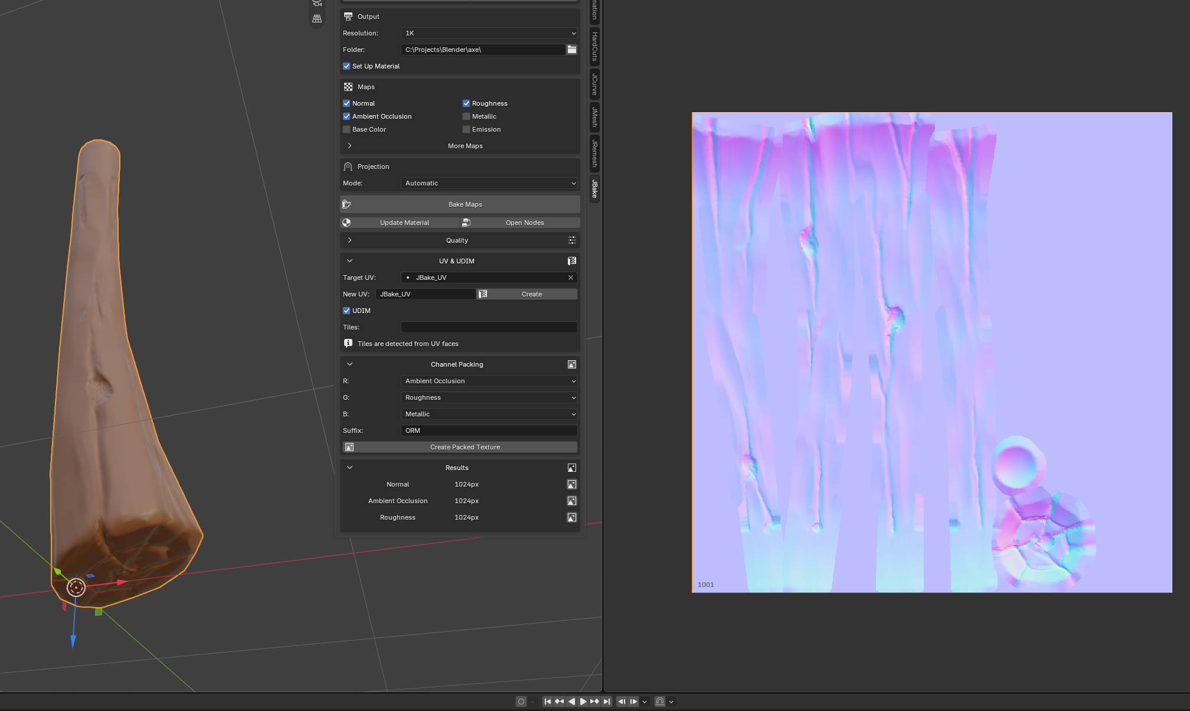Open the Resolution 1K dropdown
Screen dimensions: 1190x711
click(x=489, y=33)
